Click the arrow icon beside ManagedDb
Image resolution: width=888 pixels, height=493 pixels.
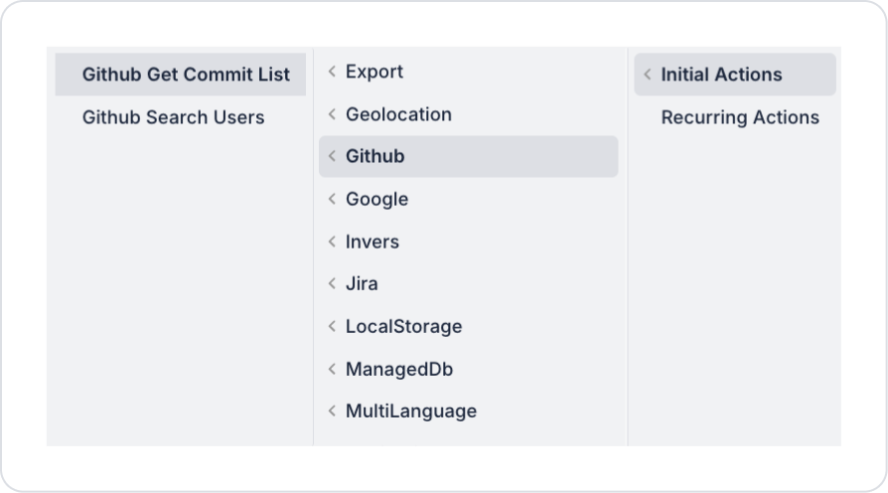[x=332, y=369]
